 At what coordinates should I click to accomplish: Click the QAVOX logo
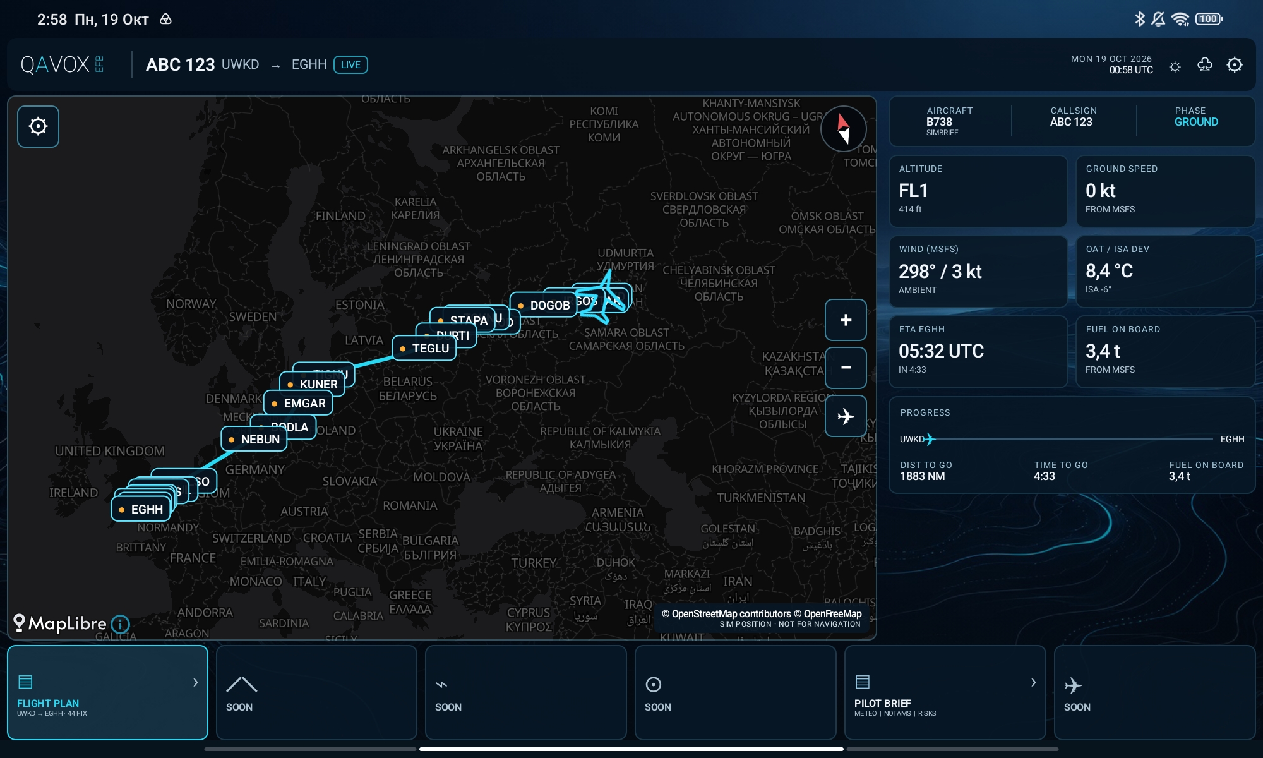pyautogui.click(x=62, y=64)
